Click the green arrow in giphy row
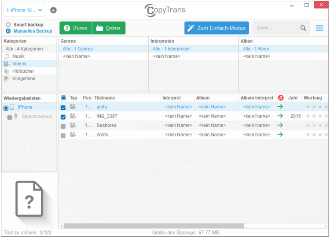 pos(280,107)
